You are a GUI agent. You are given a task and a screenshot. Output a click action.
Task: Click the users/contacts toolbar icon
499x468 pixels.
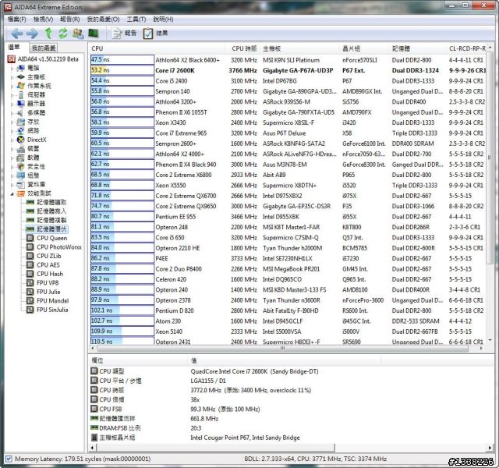pyautogui.click(x=78, y=33)
